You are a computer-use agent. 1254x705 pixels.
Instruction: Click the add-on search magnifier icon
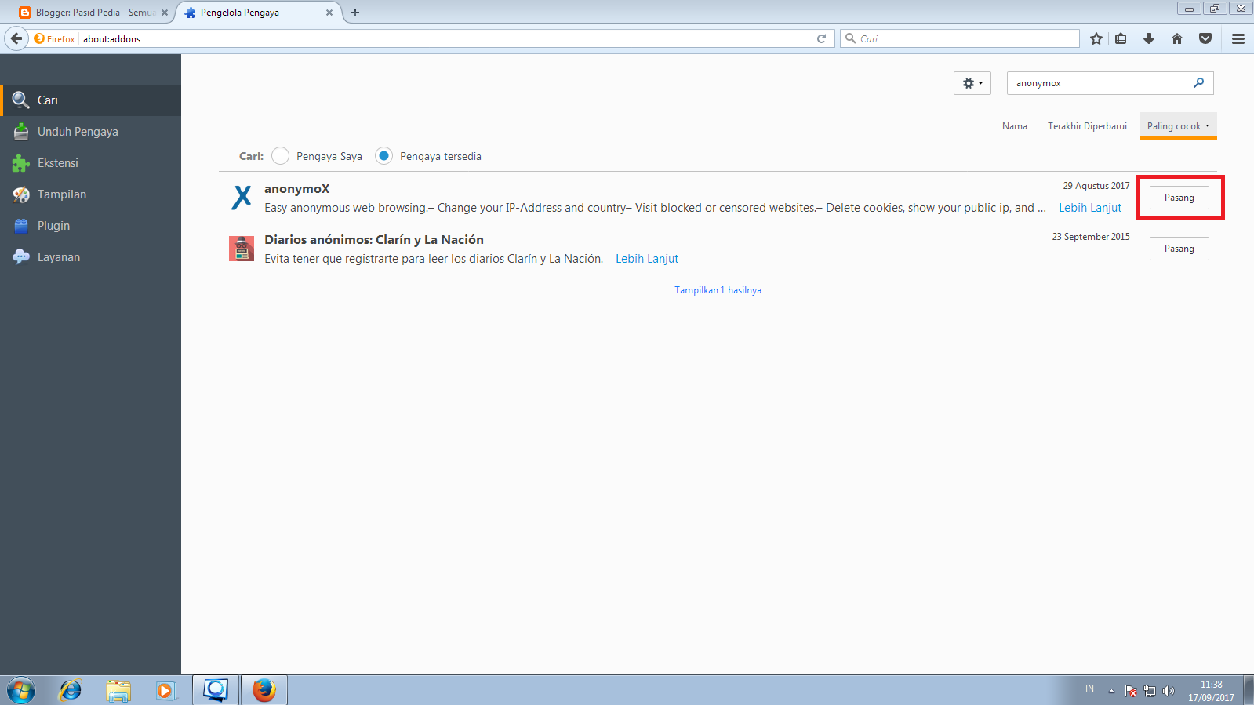click(1198, 82)
